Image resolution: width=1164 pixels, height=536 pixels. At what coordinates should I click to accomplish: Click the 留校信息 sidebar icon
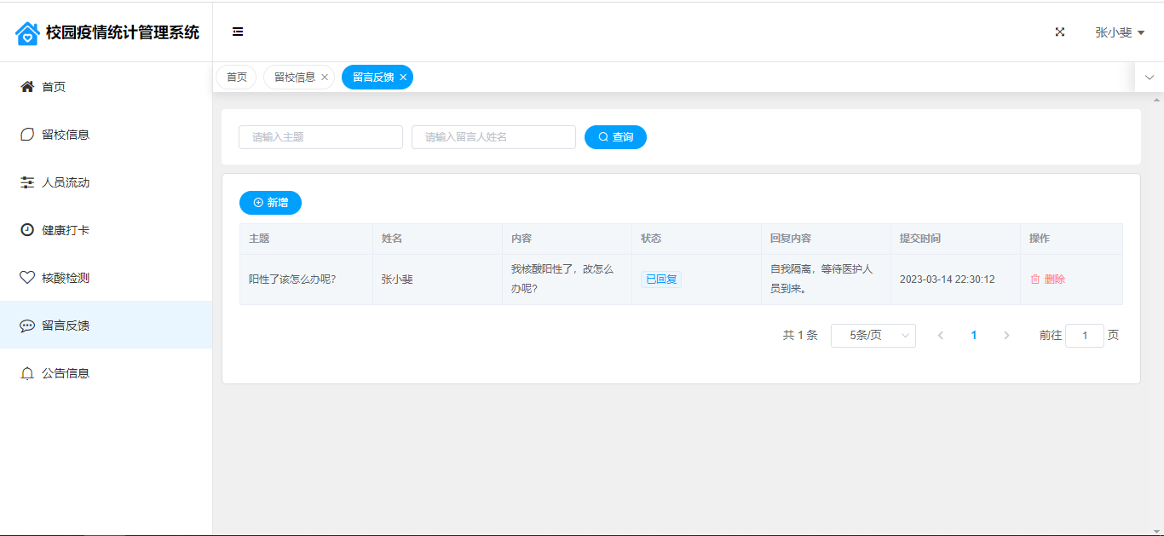coord(27,135)
